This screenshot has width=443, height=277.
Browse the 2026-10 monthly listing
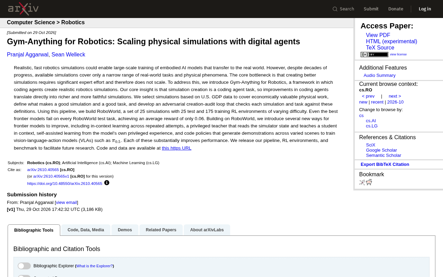pyautogui.click(x=395, y=102)
